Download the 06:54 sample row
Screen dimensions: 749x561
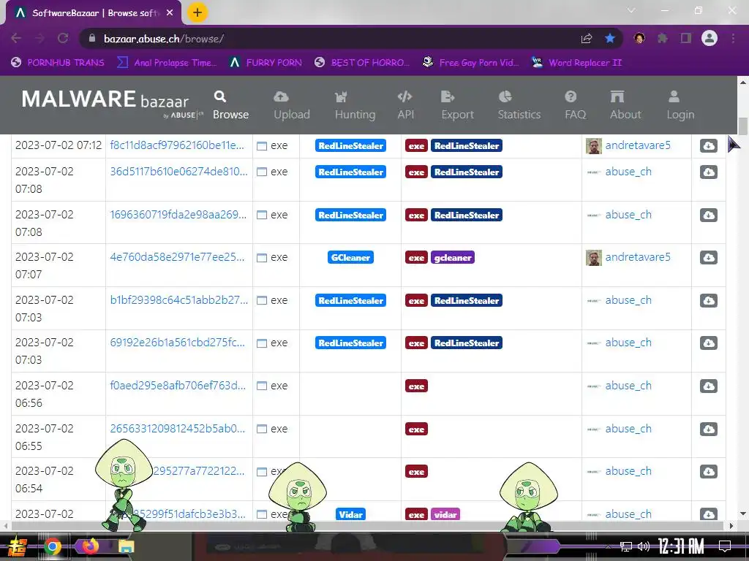tap(708, 471)
